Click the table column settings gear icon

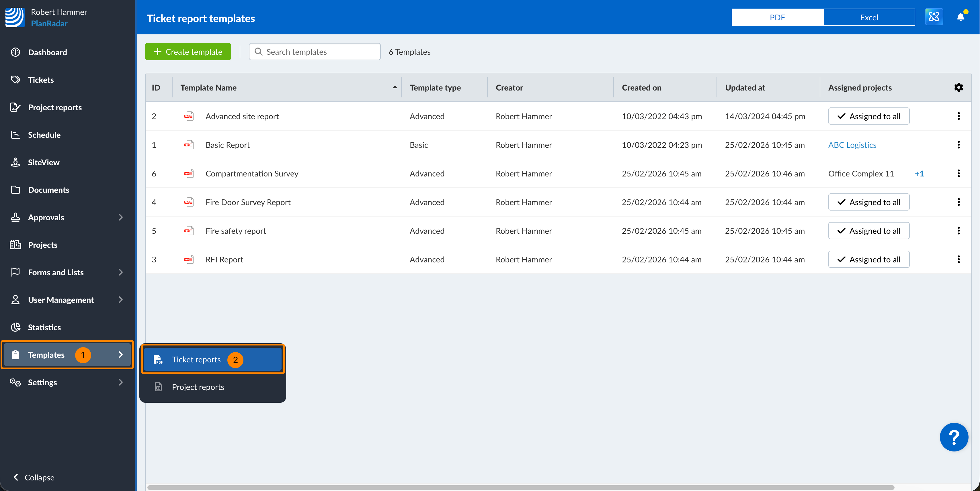[958, 87]
